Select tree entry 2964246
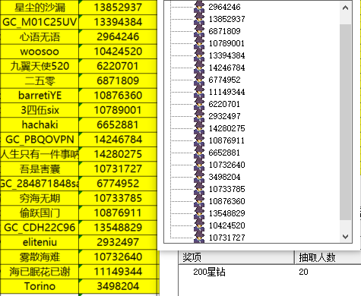Image resolution: width=361 pixels, height=296 pixels. tap(224, 7)
